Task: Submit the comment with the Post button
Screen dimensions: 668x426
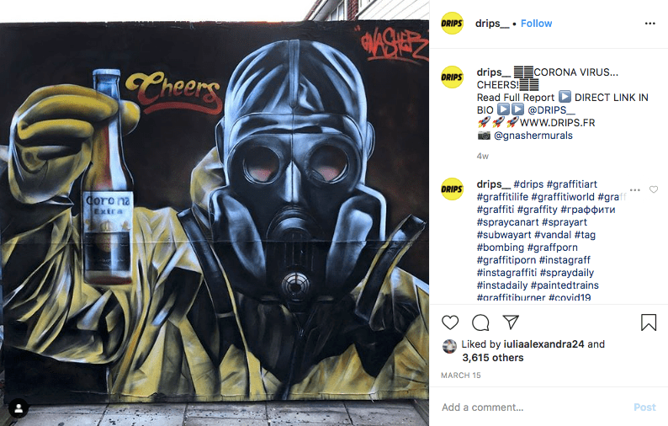Action: pos(644,407)
